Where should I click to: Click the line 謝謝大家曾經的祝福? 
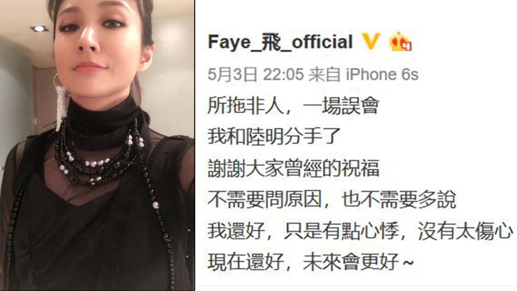pyautogui.click(x=293, y=169)
